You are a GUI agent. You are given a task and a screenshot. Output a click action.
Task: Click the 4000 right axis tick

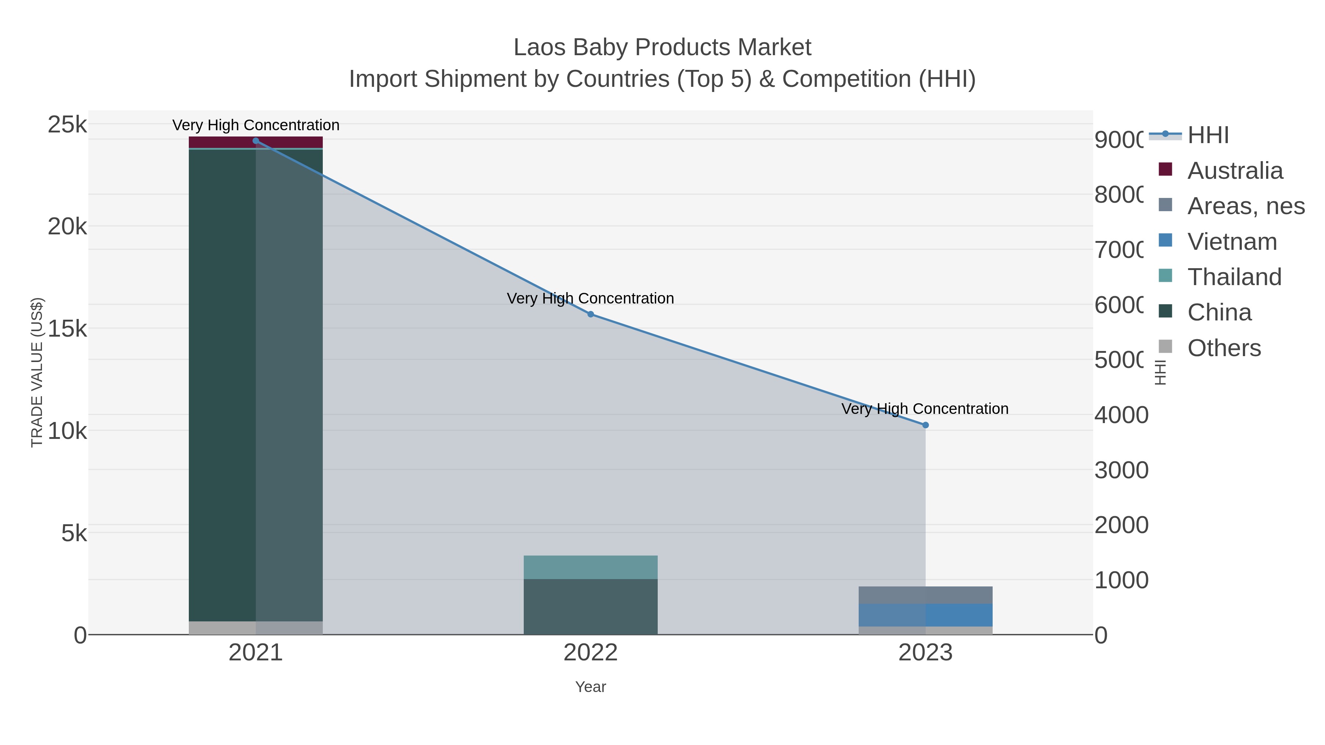(x=1121, y=415)
